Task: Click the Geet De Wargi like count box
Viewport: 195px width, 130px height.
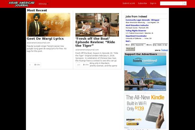Action: 30,65
